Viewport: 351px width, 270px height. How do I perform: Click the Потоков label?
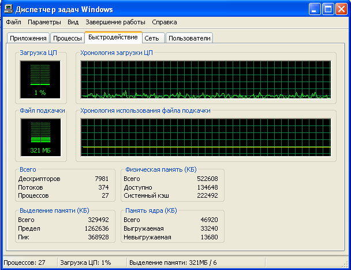pos(31,187)
